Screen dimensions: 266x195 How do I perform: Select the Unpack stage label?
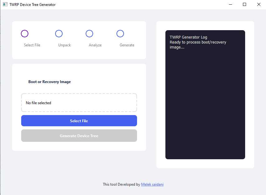[x=64, y=45]
